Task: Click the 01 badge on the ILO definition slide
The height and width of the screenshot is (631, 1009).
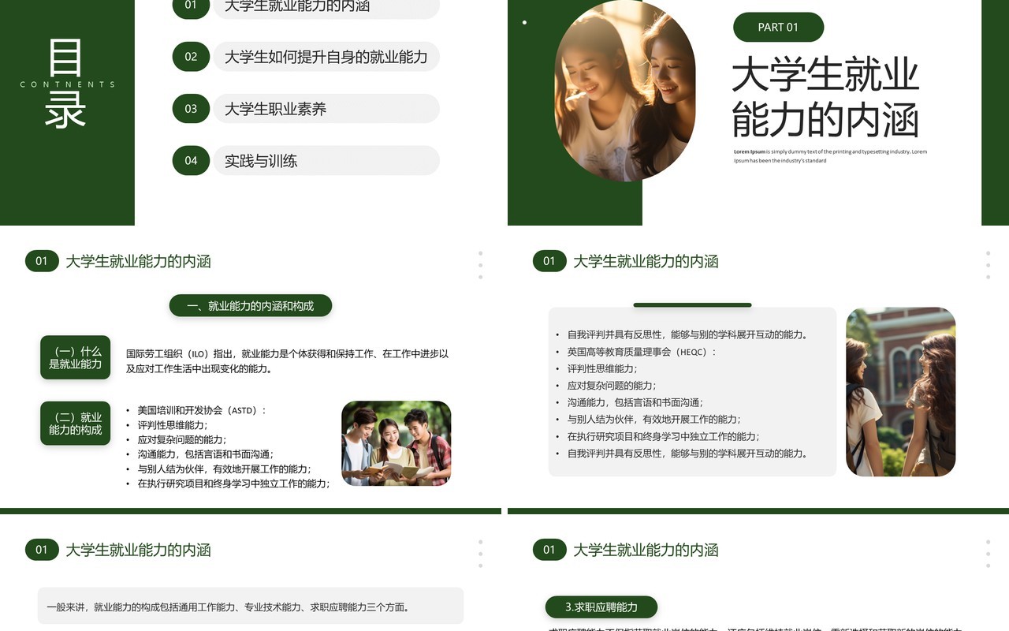Action: click(x=42, y=261)
